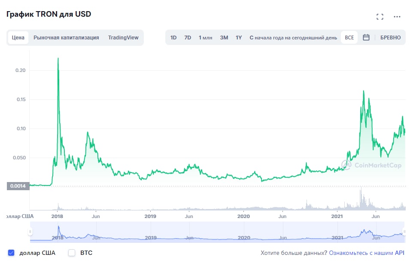This screenshot has height=272, width=410.
Task: Click the CoinMarketCap watermark logo
Action: (x=371, y=165)
